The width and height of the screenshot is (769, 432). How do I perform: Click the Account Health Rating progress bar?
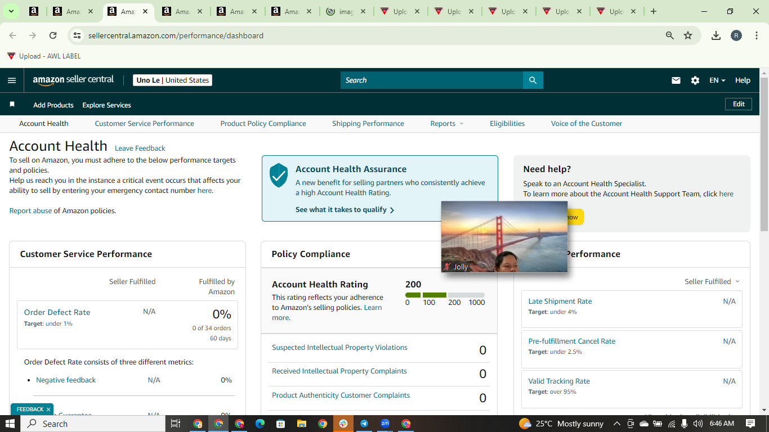445,295
